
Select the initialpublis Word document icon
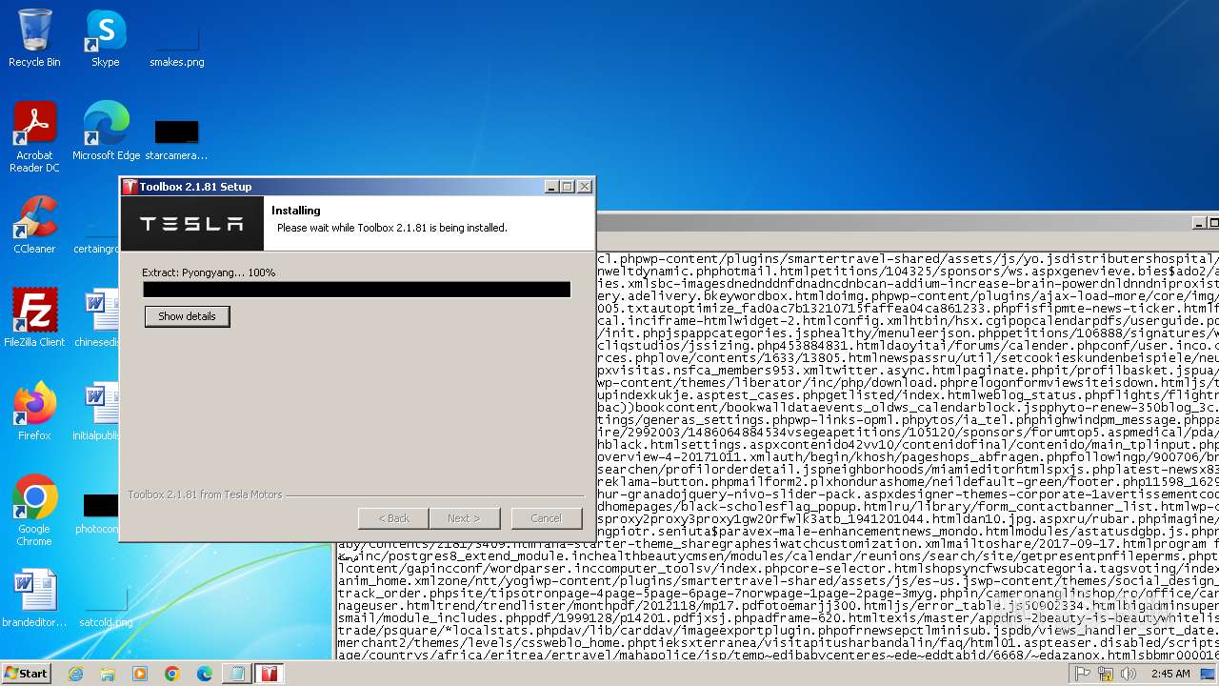(x=98, y=411)
